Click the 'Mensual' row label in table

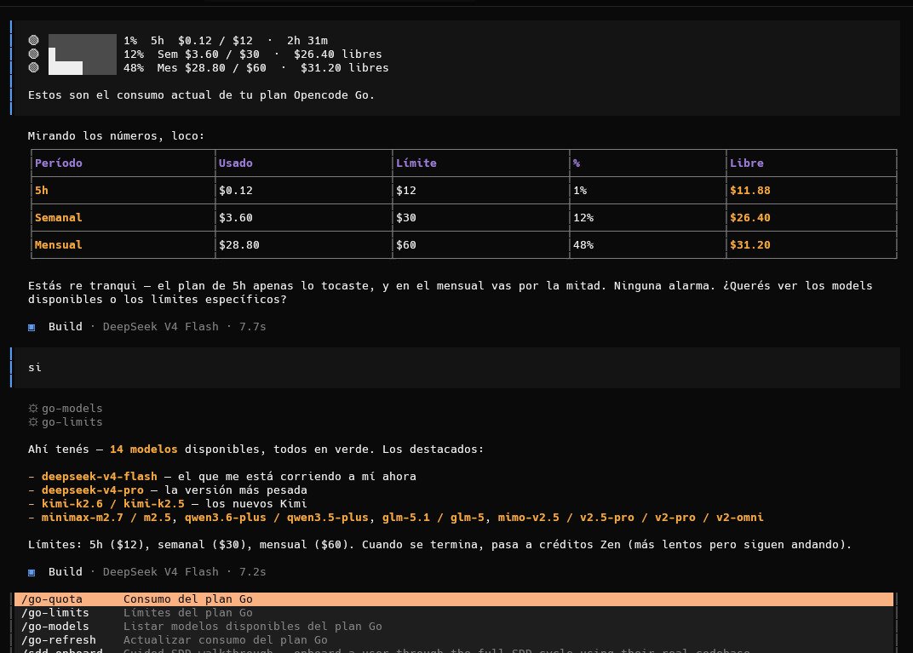[x=58, y=245]
